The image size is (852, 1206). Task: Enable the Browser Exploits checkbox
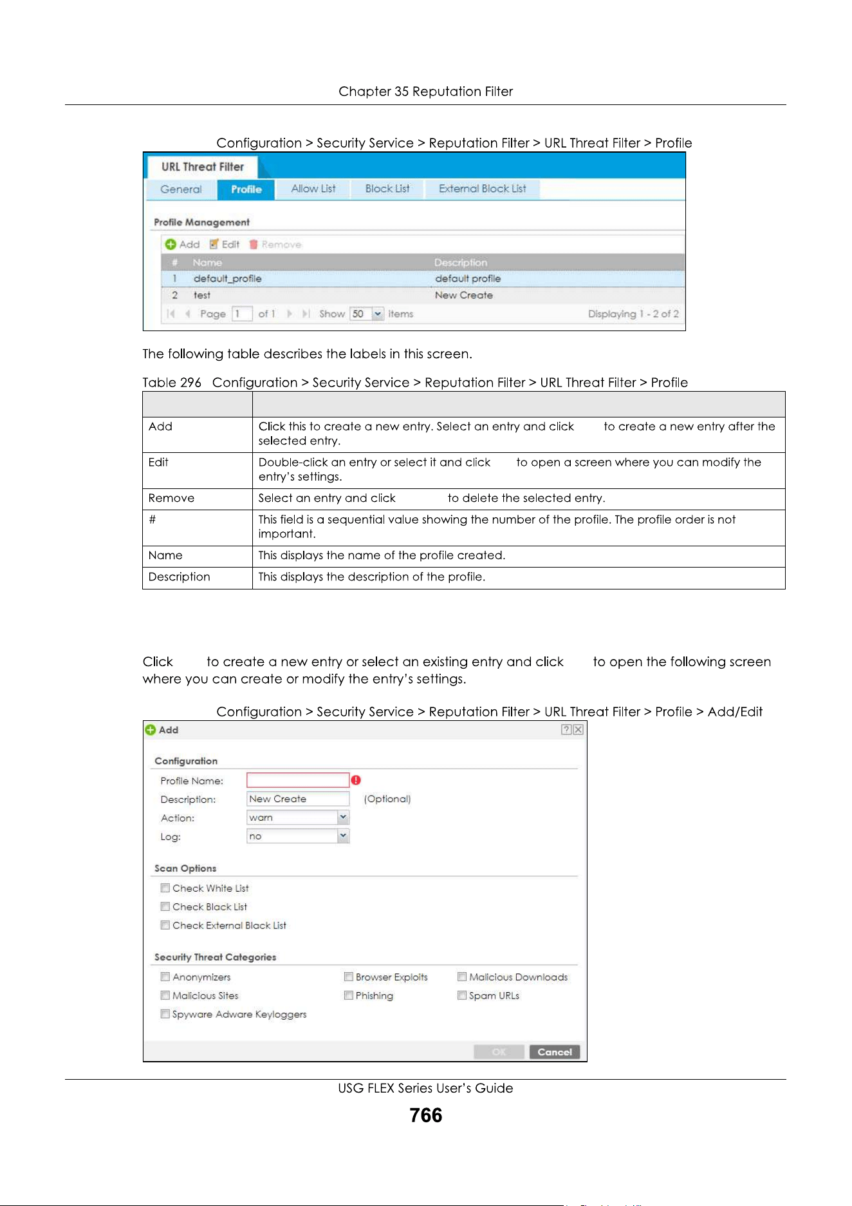tap(349, 977)
